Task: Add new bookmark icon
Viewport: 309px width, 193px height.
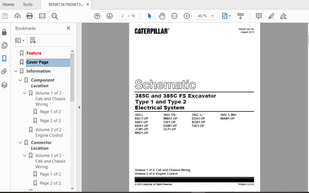Action: [33, 40]
